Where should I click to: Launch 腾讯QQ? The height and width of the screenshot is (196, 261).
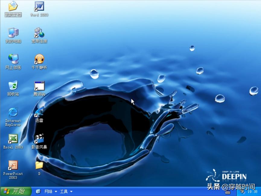tap(39, 85)
